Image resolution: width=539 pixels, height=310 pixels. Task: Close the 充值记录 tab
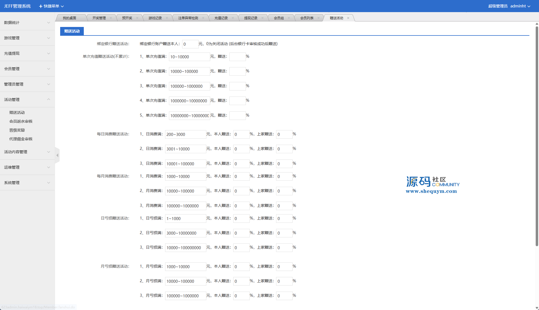click(x=233, y=18)
